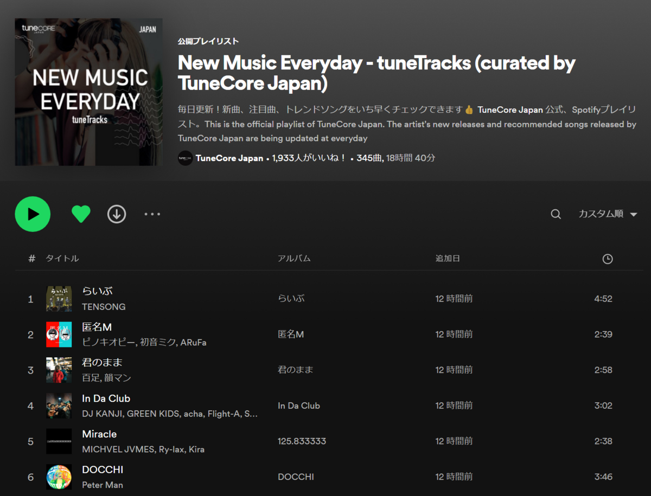The width and height of the screenshot is (651, 496).
Task: Click the 345曲, 18時間 40分 playlist stats
Action: 396,158
